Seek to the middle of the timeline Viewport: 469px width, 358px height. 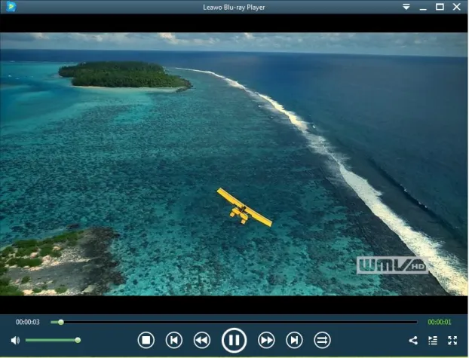[234, 322]
